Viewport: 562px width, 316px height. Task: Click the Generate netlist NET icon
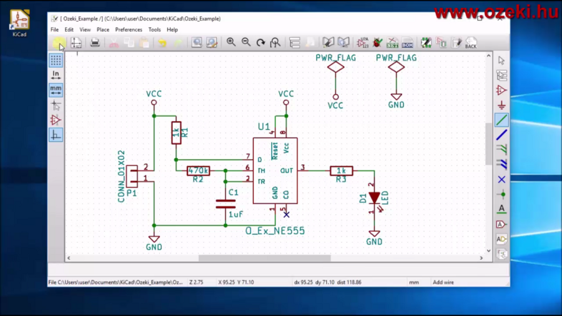coord(392,42)
